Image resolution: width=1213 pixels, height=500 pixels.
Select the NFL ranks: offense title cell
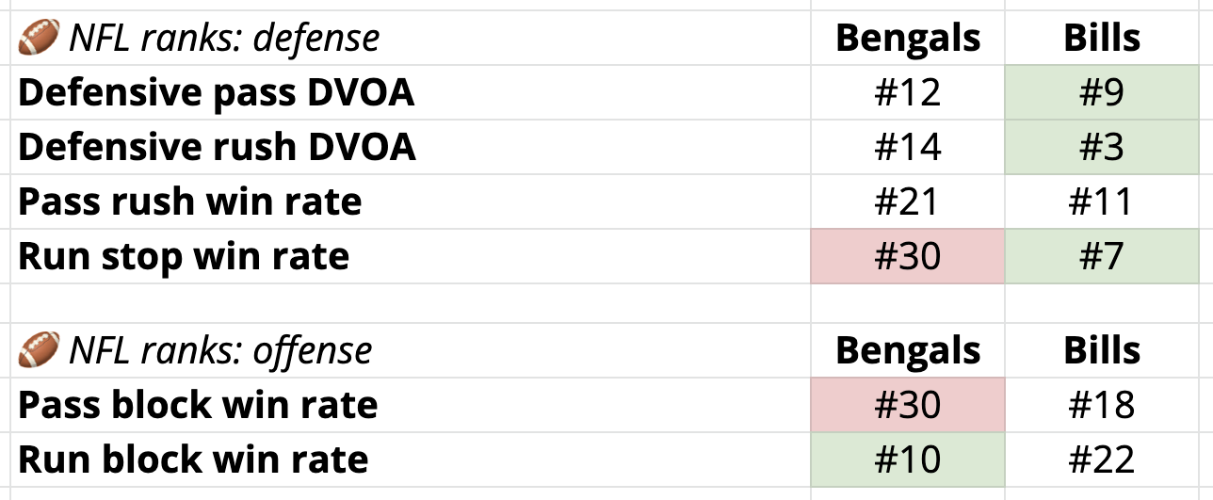point(411,351)
